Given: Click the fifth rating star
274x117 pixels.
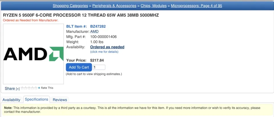Looking at the screenshot, I should click(x=36, y=88).
